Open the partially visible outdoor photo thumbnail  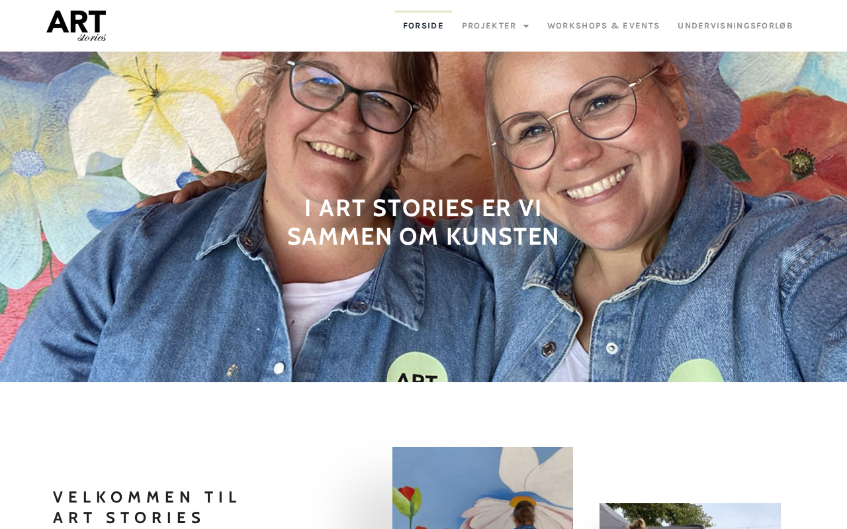click(690, 516)
